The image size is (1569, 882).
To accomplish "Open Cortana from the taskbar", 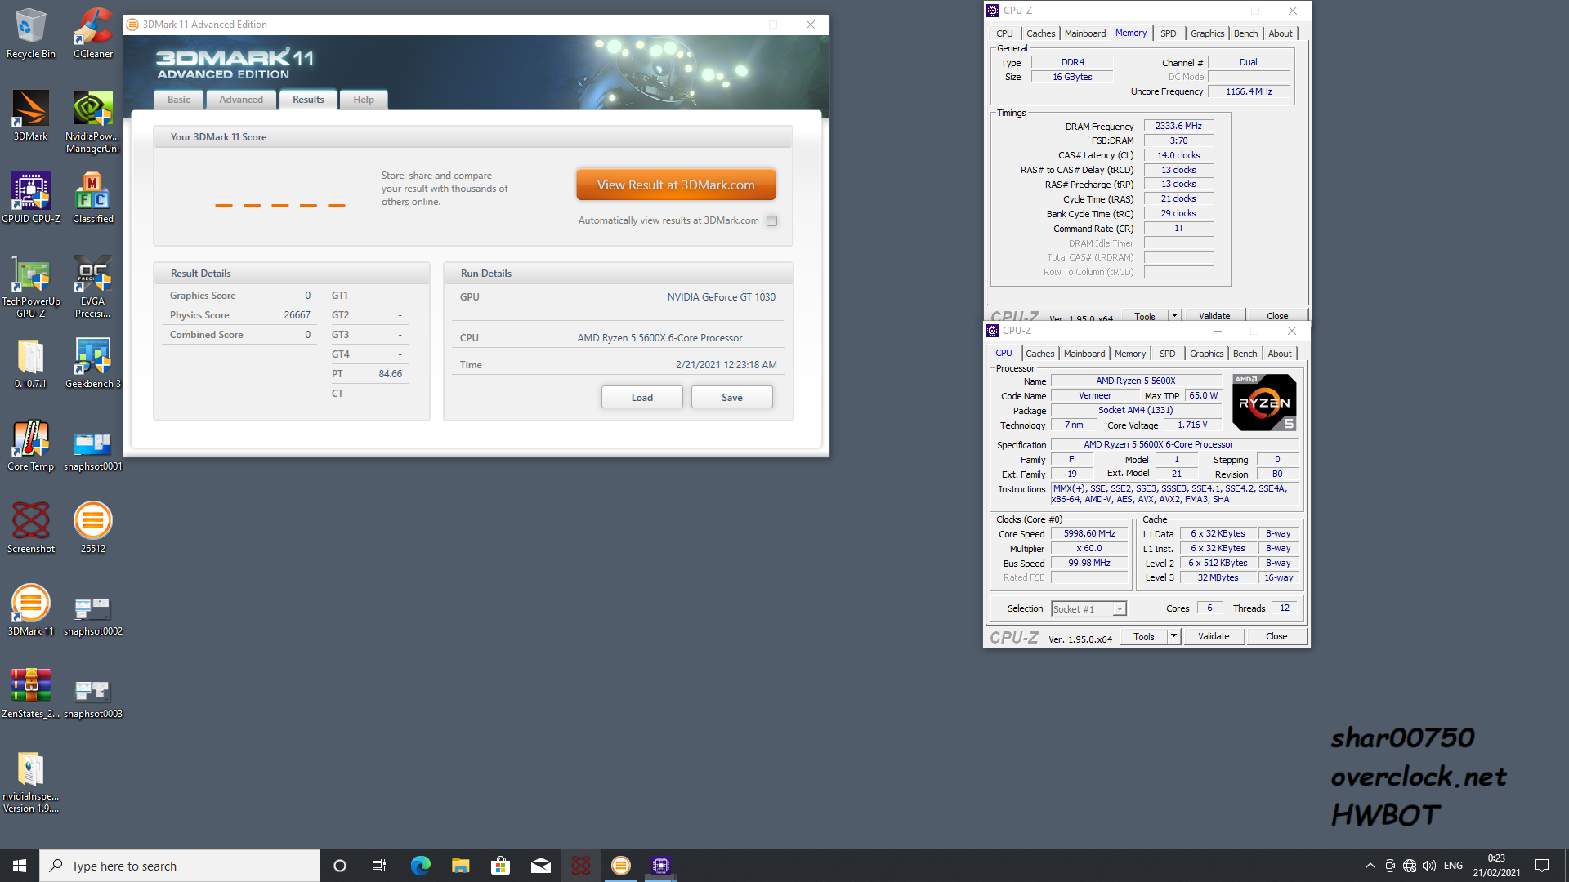I will coord(340,866).
